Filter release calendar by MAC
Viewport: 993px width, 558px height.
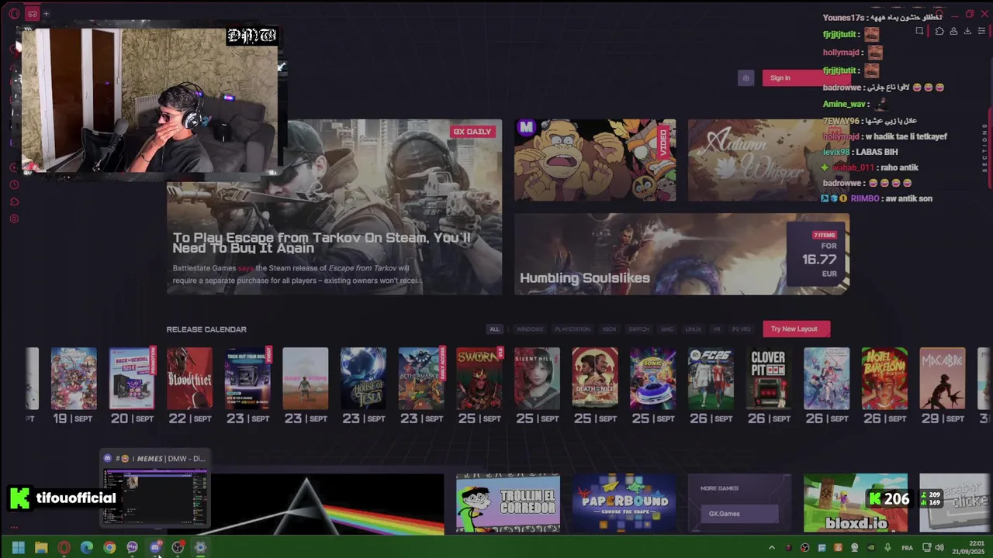click(x=667, y=329)
